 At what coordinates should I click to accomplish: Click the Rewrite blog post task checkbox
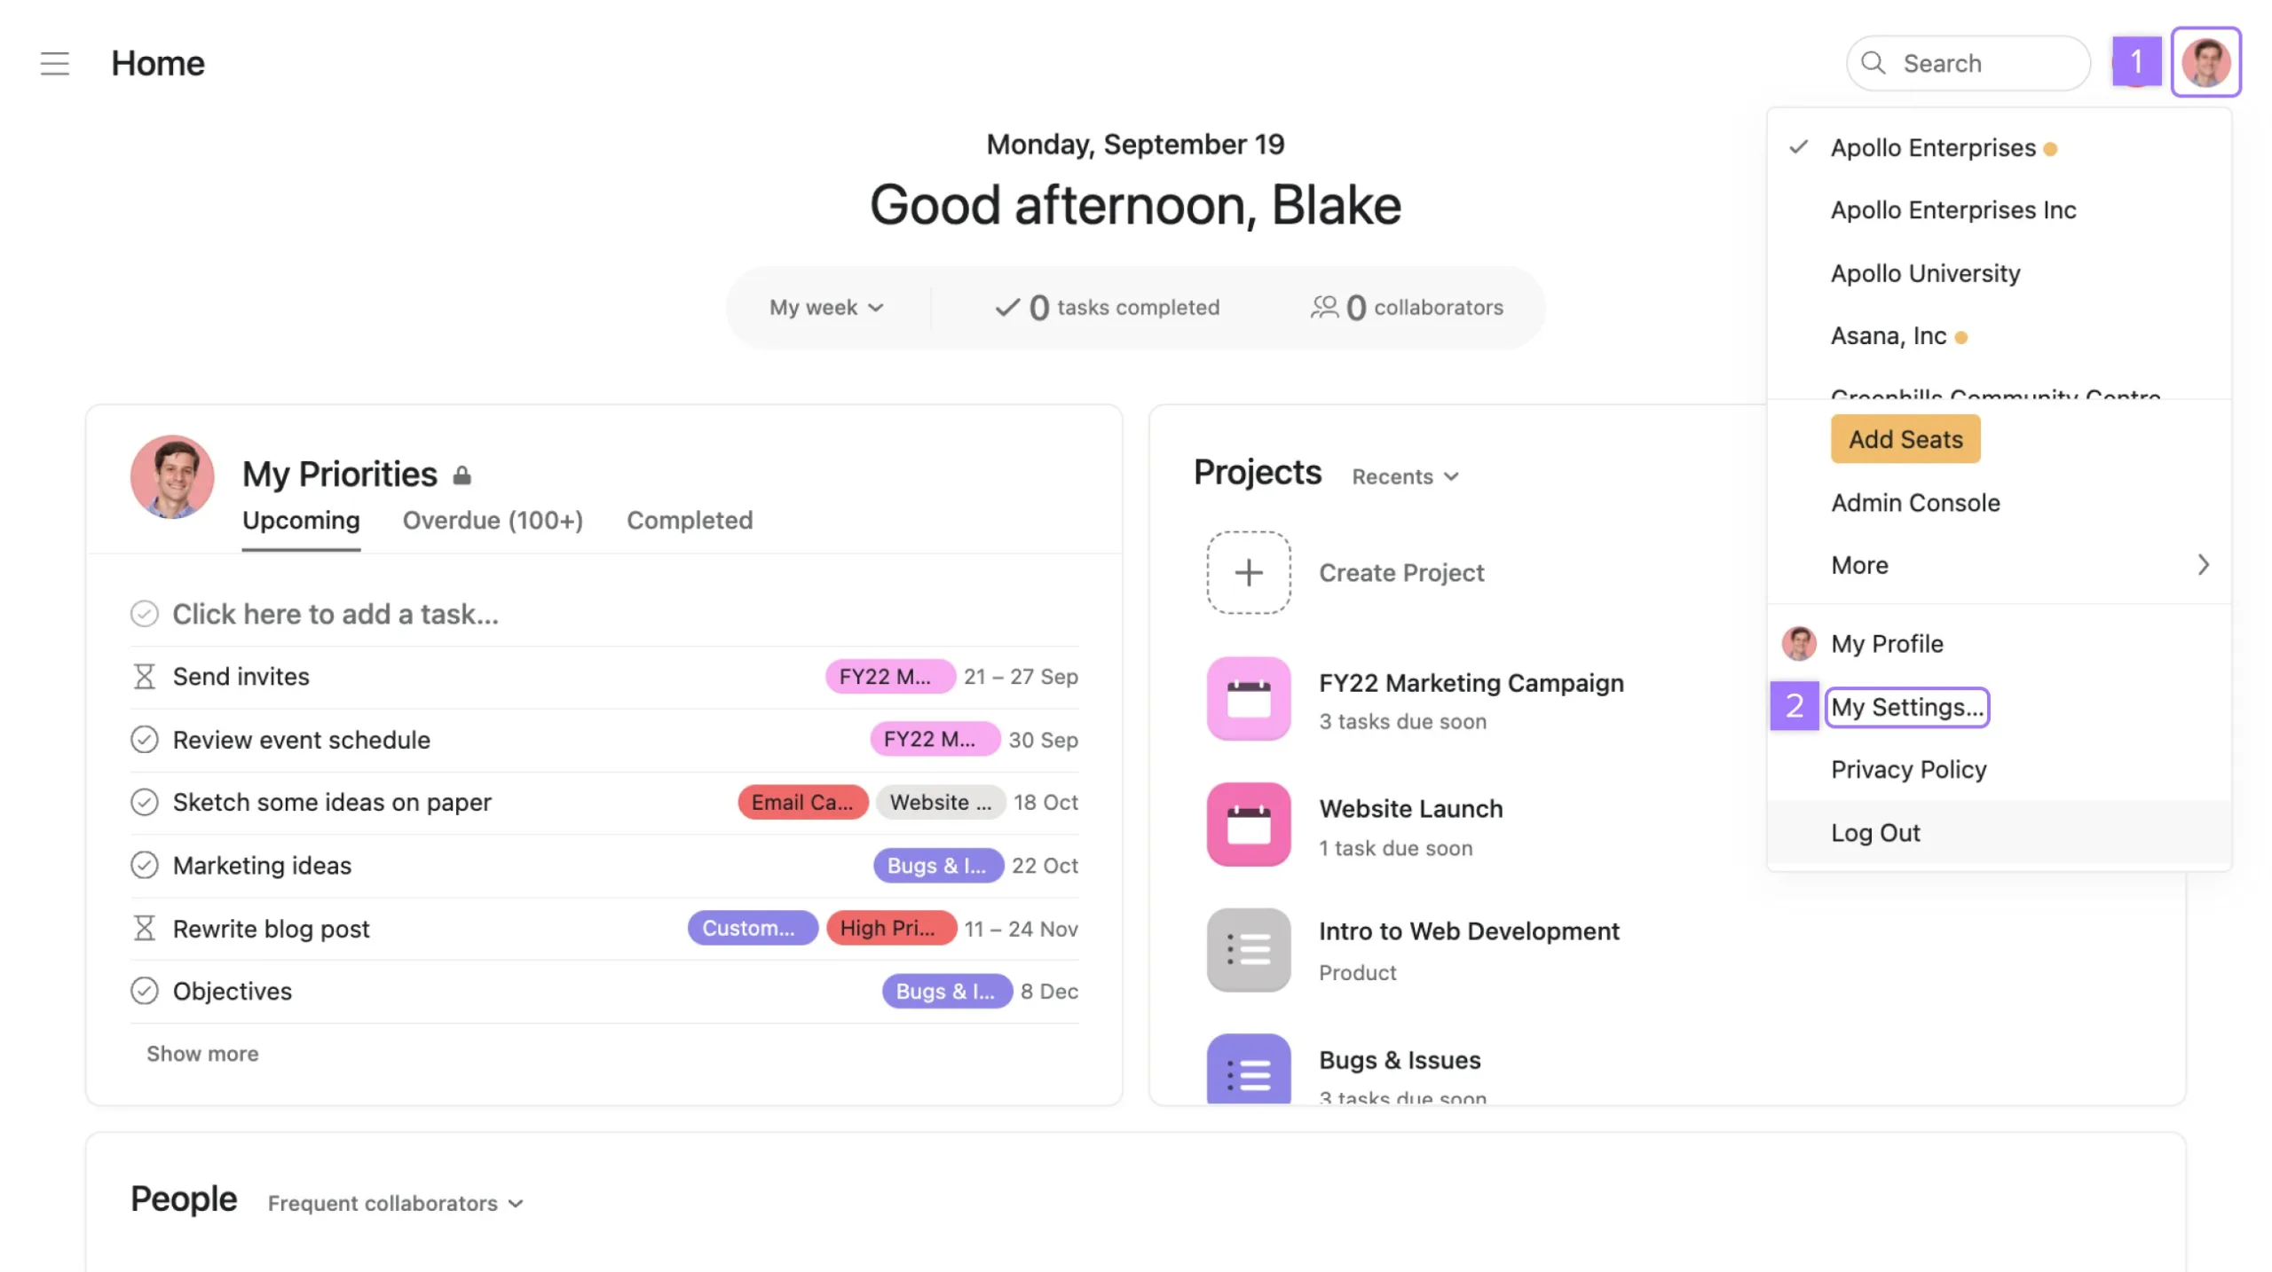click(144, 929)
